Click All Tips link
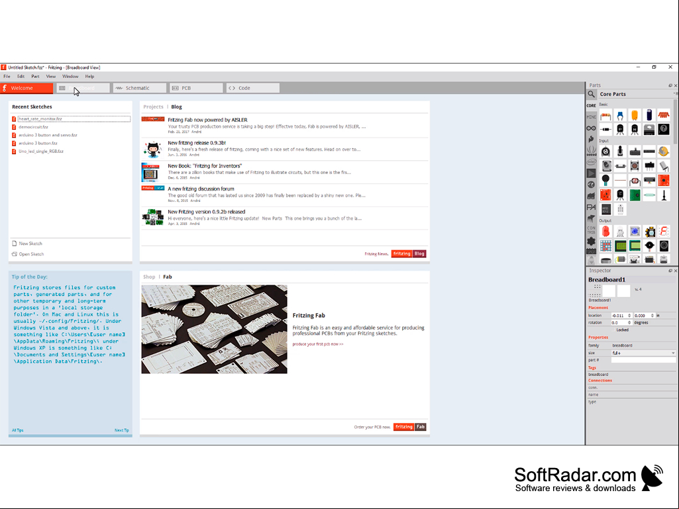This screenshot has width=679, height=509. 18,430
